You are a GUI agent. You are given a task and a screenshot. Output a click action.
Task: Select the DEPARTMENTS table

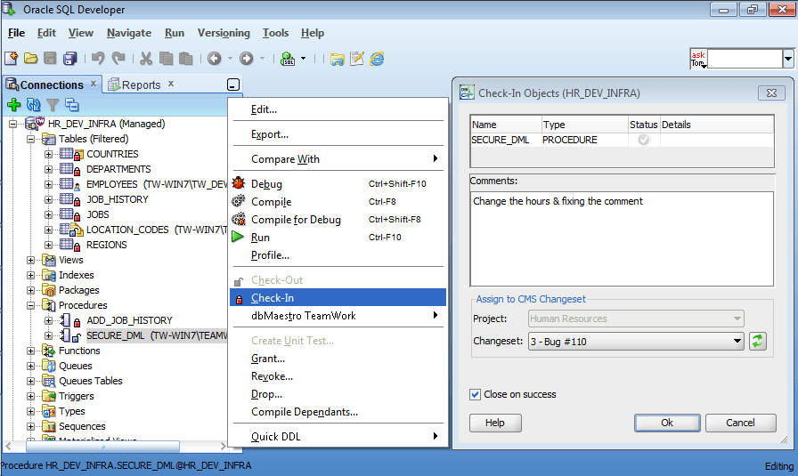118,169
